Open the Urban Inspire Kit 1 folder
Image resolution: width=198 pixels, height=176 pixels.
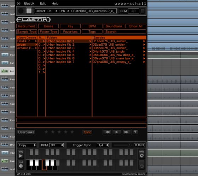coord(69,41)
